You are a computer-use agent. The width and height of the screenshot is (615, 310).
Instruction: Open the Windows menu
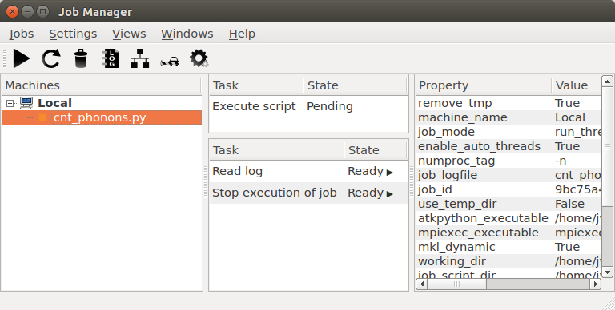[187, 34]
